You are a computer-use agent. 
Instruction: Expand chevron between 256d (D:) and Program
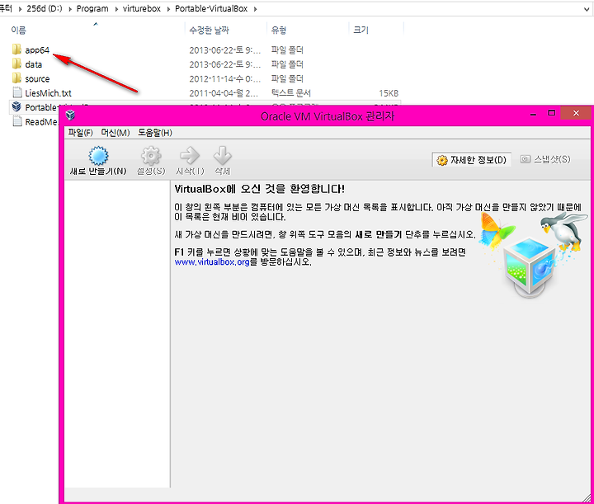click(70, 9)
